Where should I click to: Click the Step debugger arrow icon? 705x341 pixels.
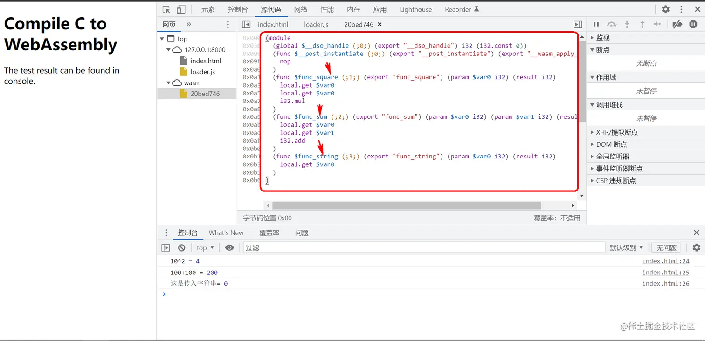(657, 25)
